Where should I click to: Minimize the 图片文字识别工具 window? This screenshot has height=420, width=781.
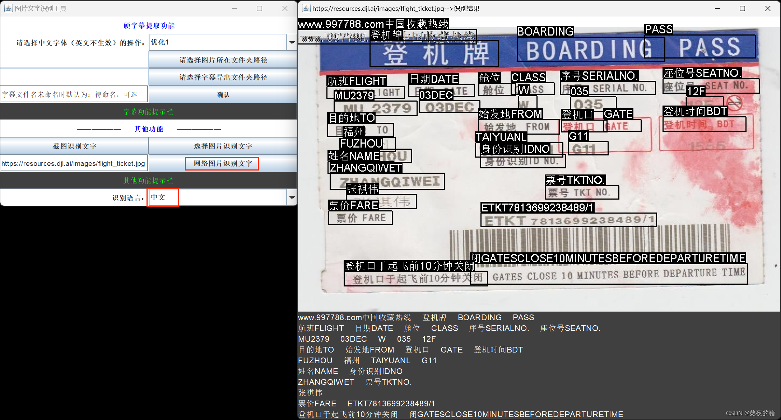click(x=235, y=8)
